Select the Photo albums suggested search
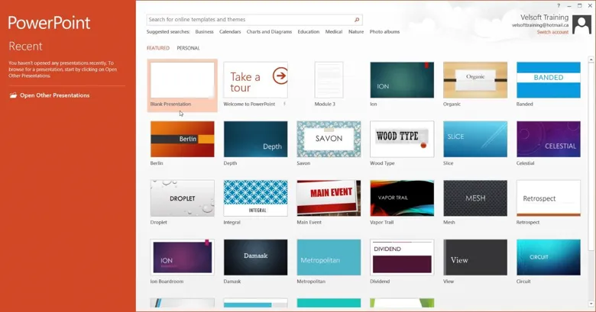This screenshot has height=312, width=596. pos(384,32)
